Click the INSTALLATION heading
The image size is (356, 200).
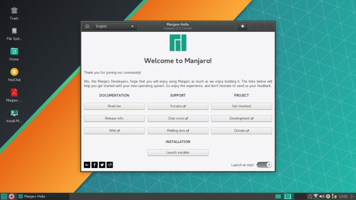tap(178, 142)
